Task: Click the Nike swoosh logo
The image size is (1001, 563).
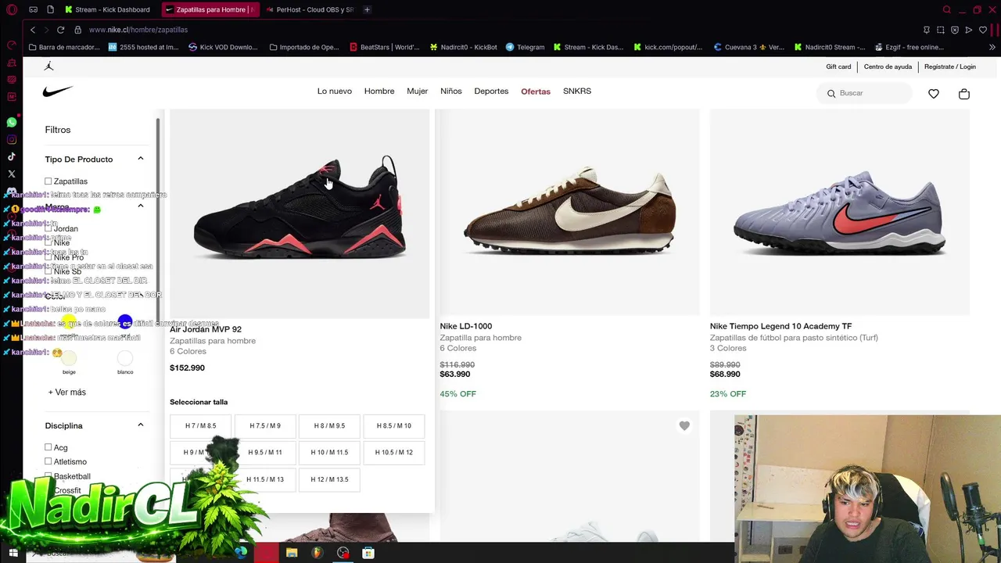Action: pyautogui.click(x=58, y=91)
